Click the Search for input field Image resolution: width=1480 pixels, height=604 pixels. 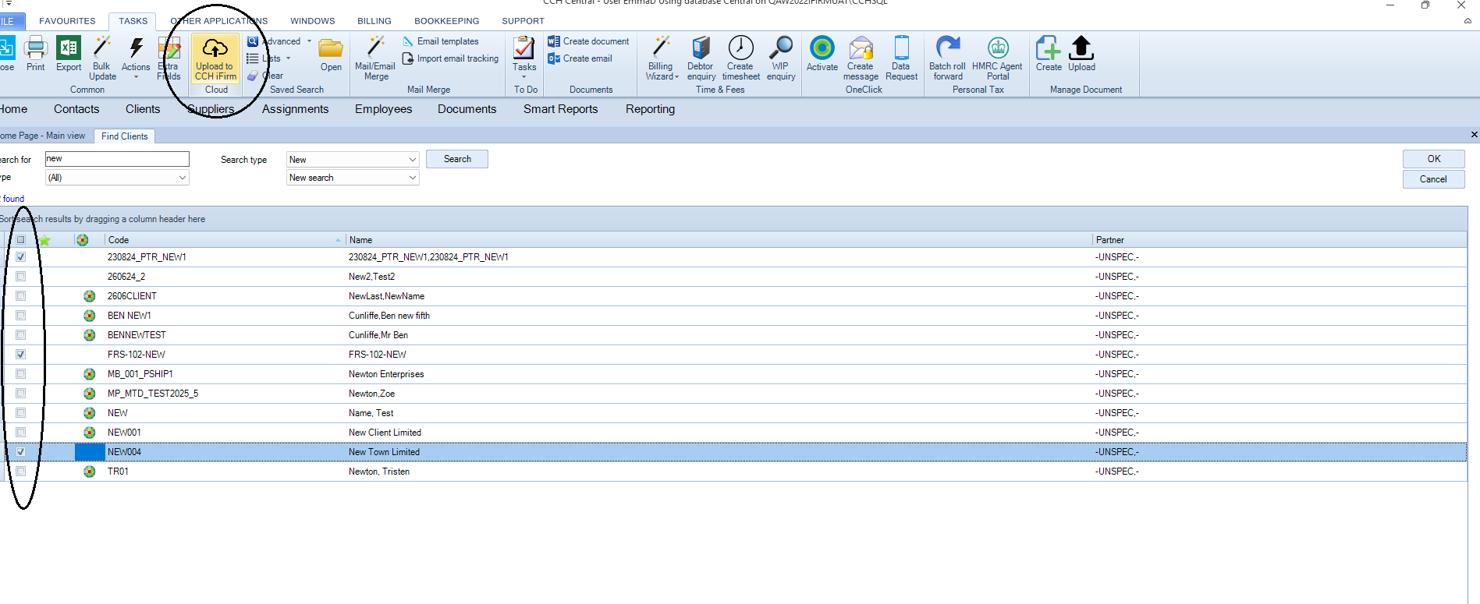(117, 159)
